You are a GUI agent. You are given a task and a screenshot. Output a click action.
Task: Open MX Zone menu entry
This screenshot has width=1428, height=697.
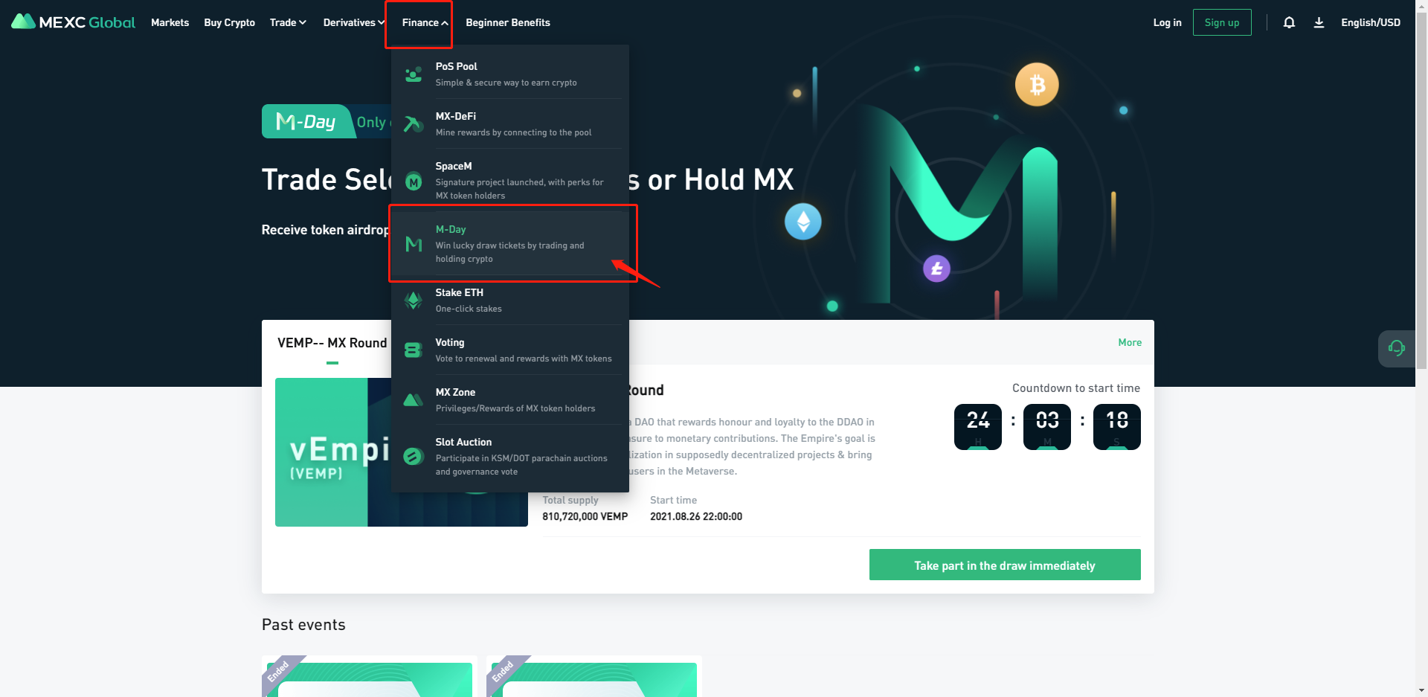coord(510,400)
